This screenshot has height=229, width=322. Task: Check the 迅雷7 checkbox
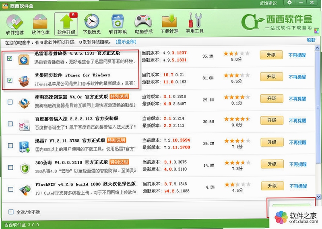tap(10, 146)
